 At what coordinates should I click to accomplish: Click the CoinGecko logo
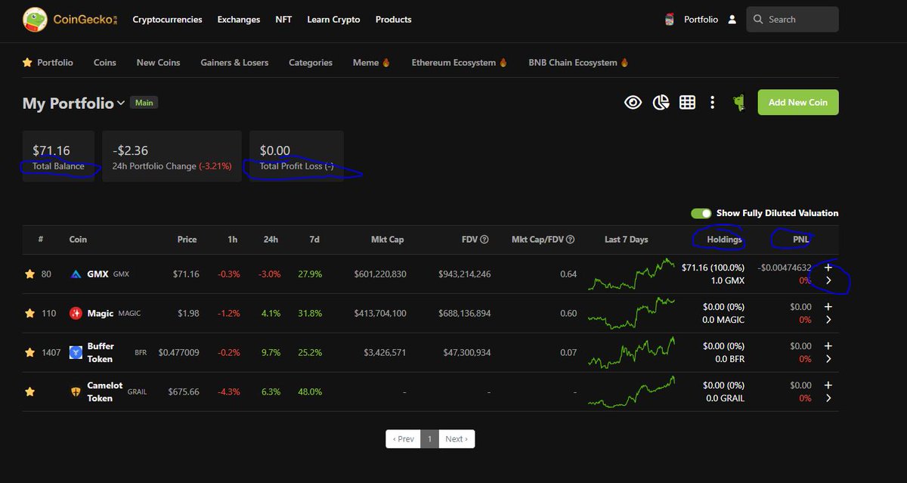70,19
